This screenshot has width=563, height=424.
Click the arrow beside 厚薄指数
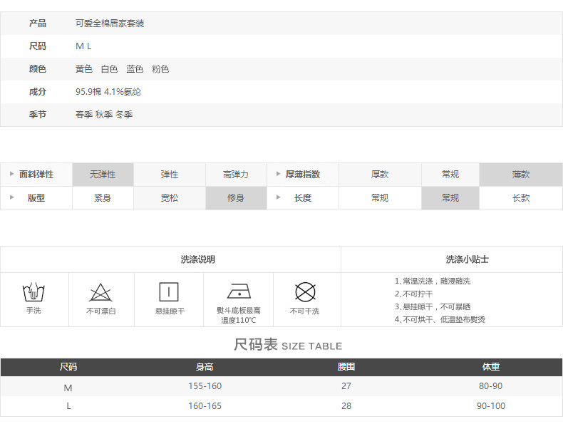pos(278,174)
